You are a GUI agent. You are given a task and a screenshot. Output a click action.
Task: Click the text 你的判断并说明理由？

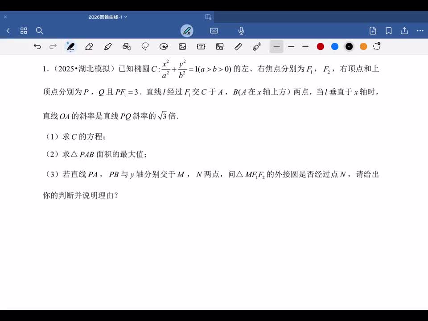[x=81, y=195]
